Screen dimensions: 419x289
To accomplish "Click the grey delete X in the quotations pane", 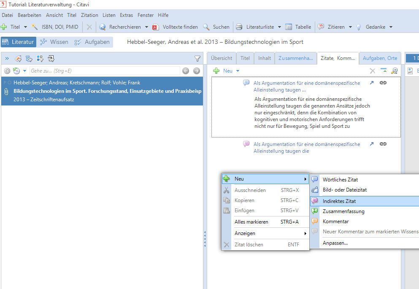I will [372, 71].
